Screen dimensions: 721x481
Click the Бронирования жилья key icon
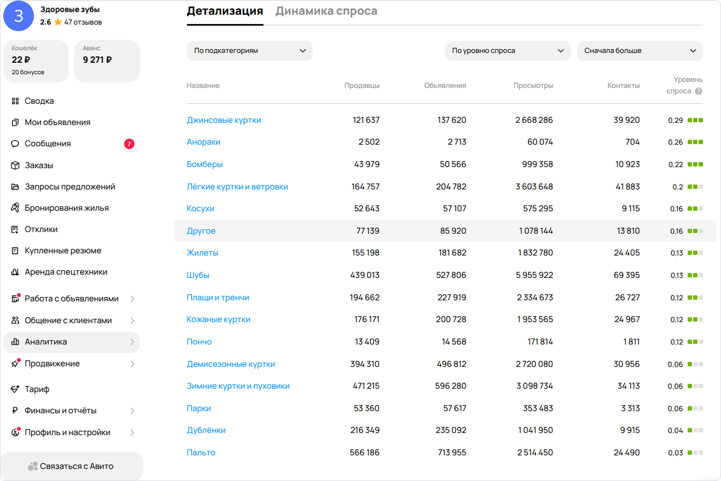(x=15, y=208)
